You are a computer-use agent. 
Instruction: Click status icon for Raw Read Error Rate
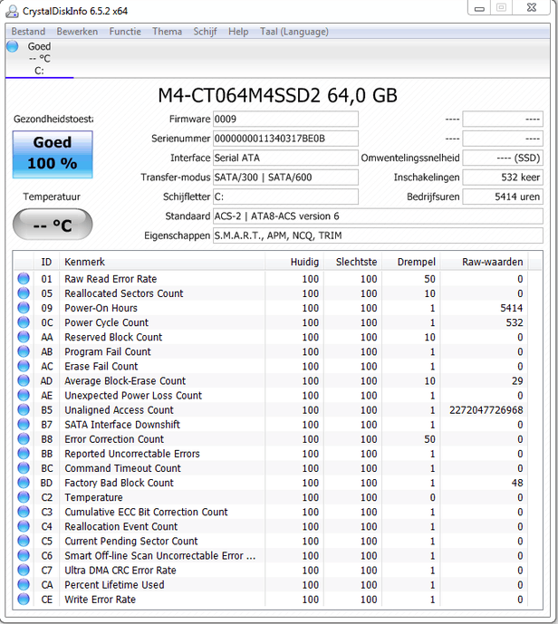[24, 279]
